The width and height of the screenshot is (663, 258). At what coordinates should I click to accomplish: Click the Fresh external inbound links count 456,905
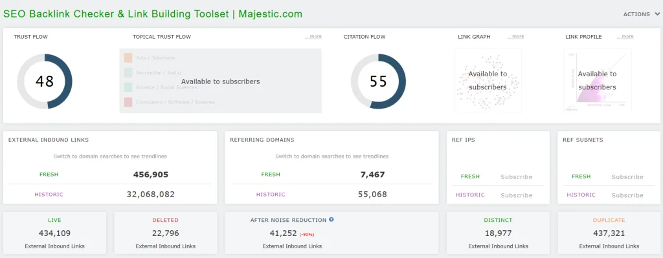[151, 175]
